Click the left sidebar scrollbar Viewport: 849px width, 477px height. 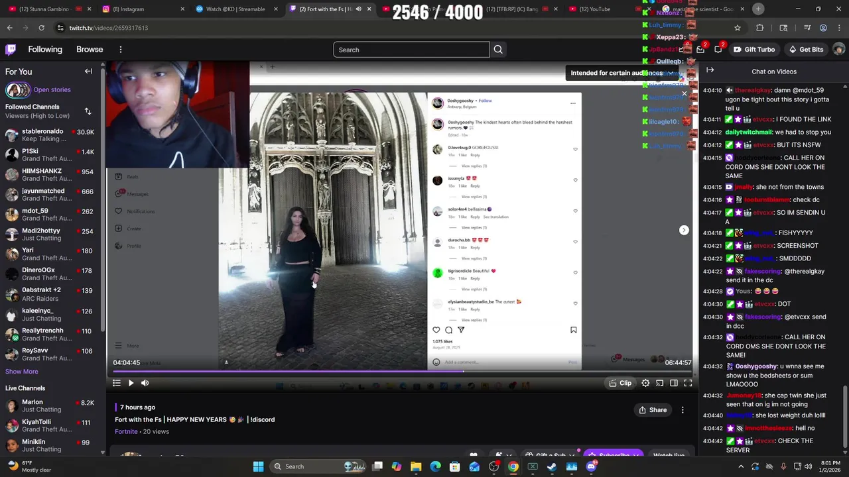coord(102,199)
